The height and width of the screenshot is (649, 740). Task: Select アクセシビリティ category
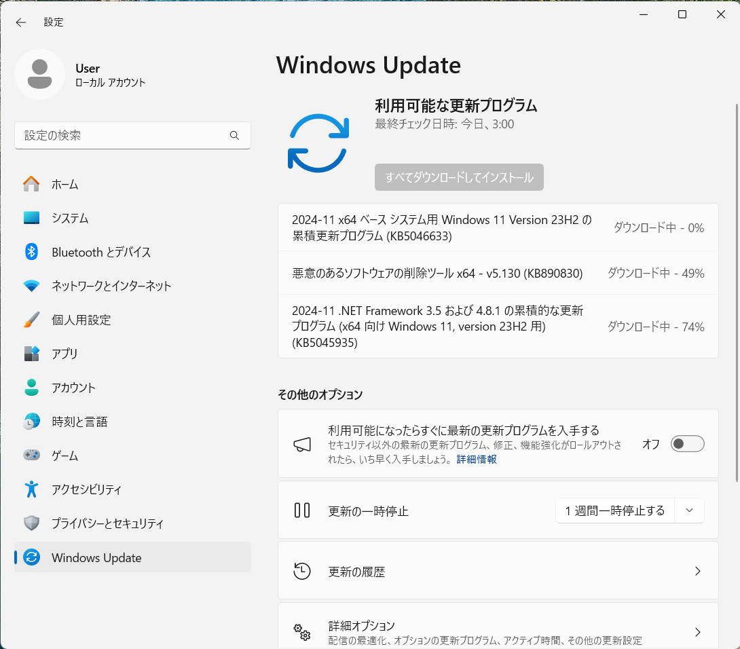pos(132,489)
